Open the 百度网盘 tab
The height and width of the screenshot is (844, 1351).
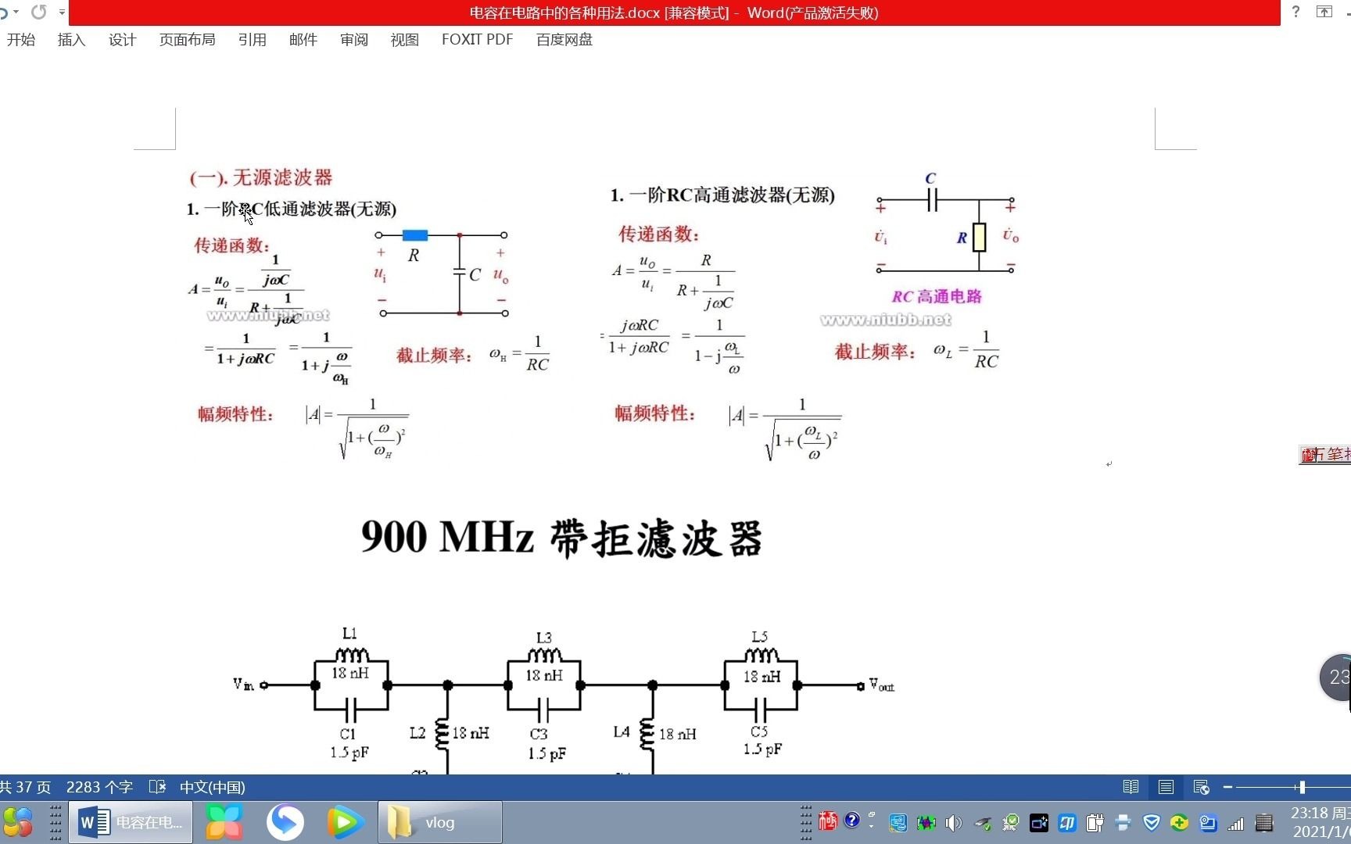point(564,40)
